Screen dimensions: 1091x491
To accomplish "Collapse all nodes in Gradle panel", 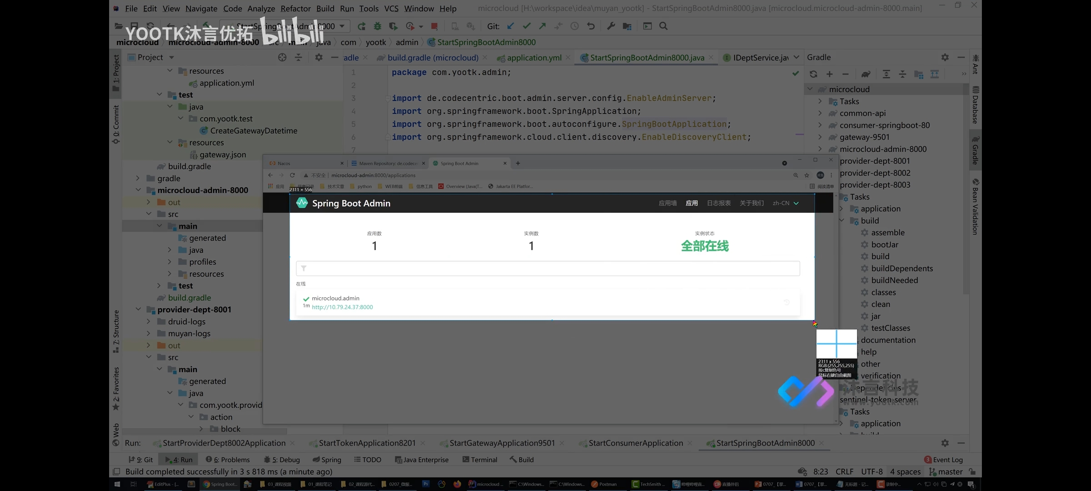I will [x=902, y=74].
